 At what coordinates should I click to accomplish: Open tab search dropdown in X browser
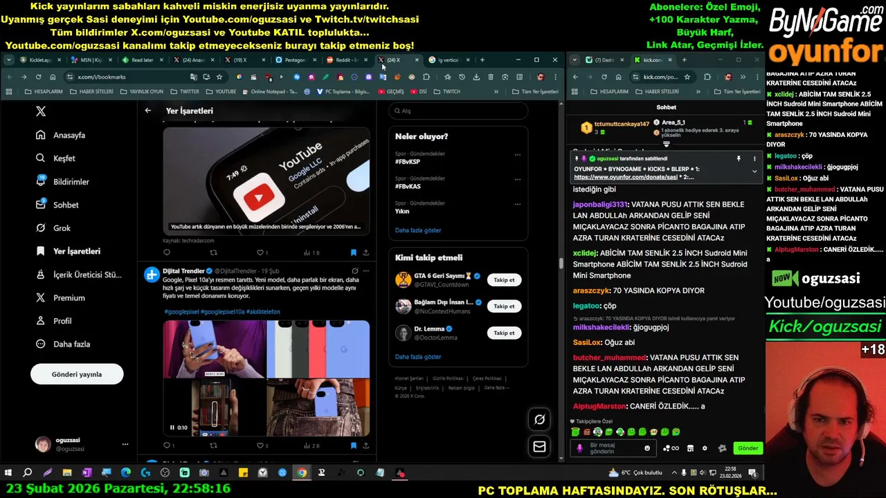click(8, 60)
